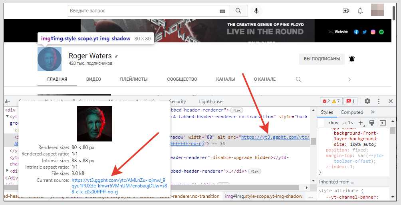Click the ВЫ ПОДПИСАНЫ subscribe button

click(x=322, y=59)
